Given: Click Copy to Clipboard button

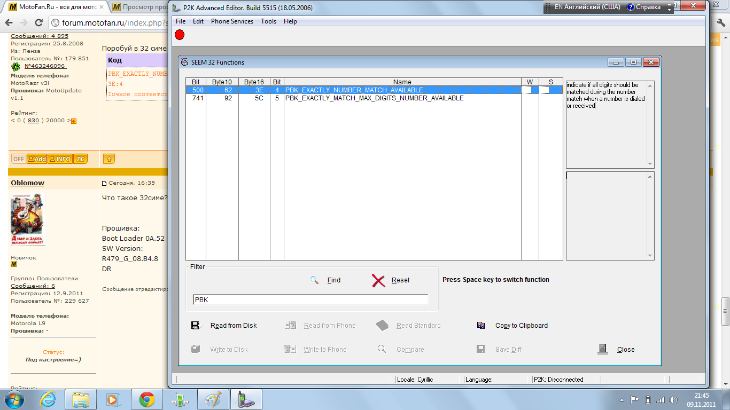Looking at the screenshot, I should pos(512,326).
